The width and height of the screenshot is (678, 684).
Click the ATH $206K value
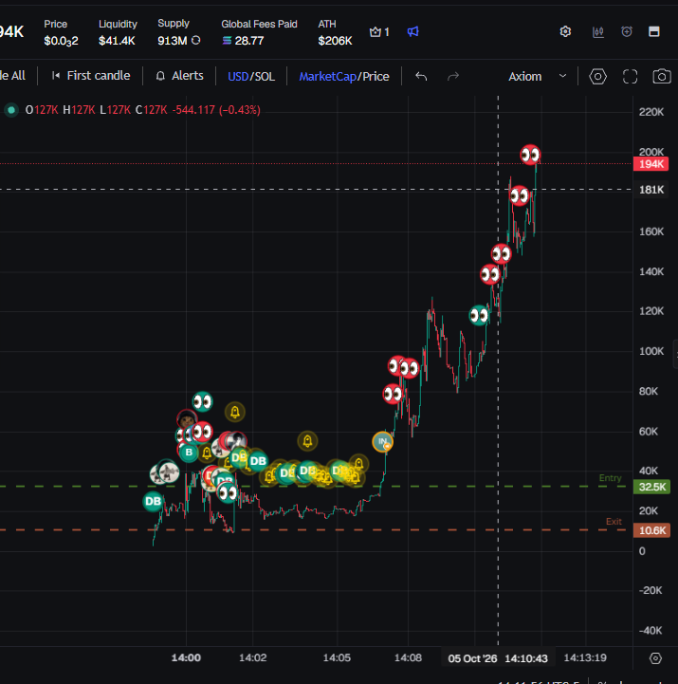[335, 41]
